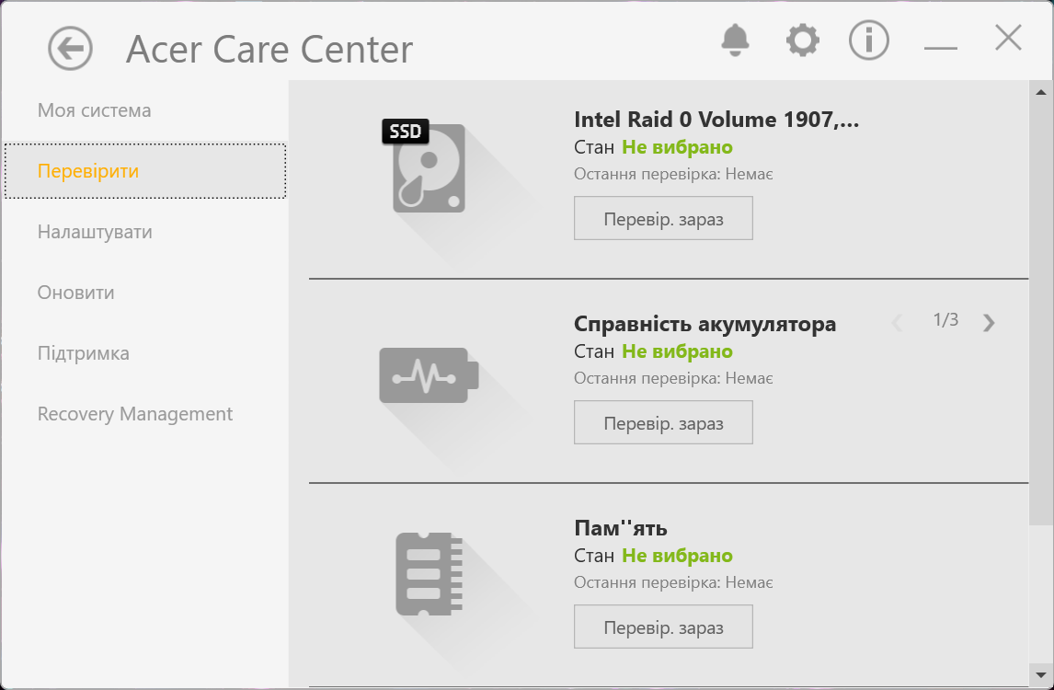The width and height of the screenshot is (1054, 690).
Task: Click Остання перевірка text under battery
Action: (x=673, y=379)
